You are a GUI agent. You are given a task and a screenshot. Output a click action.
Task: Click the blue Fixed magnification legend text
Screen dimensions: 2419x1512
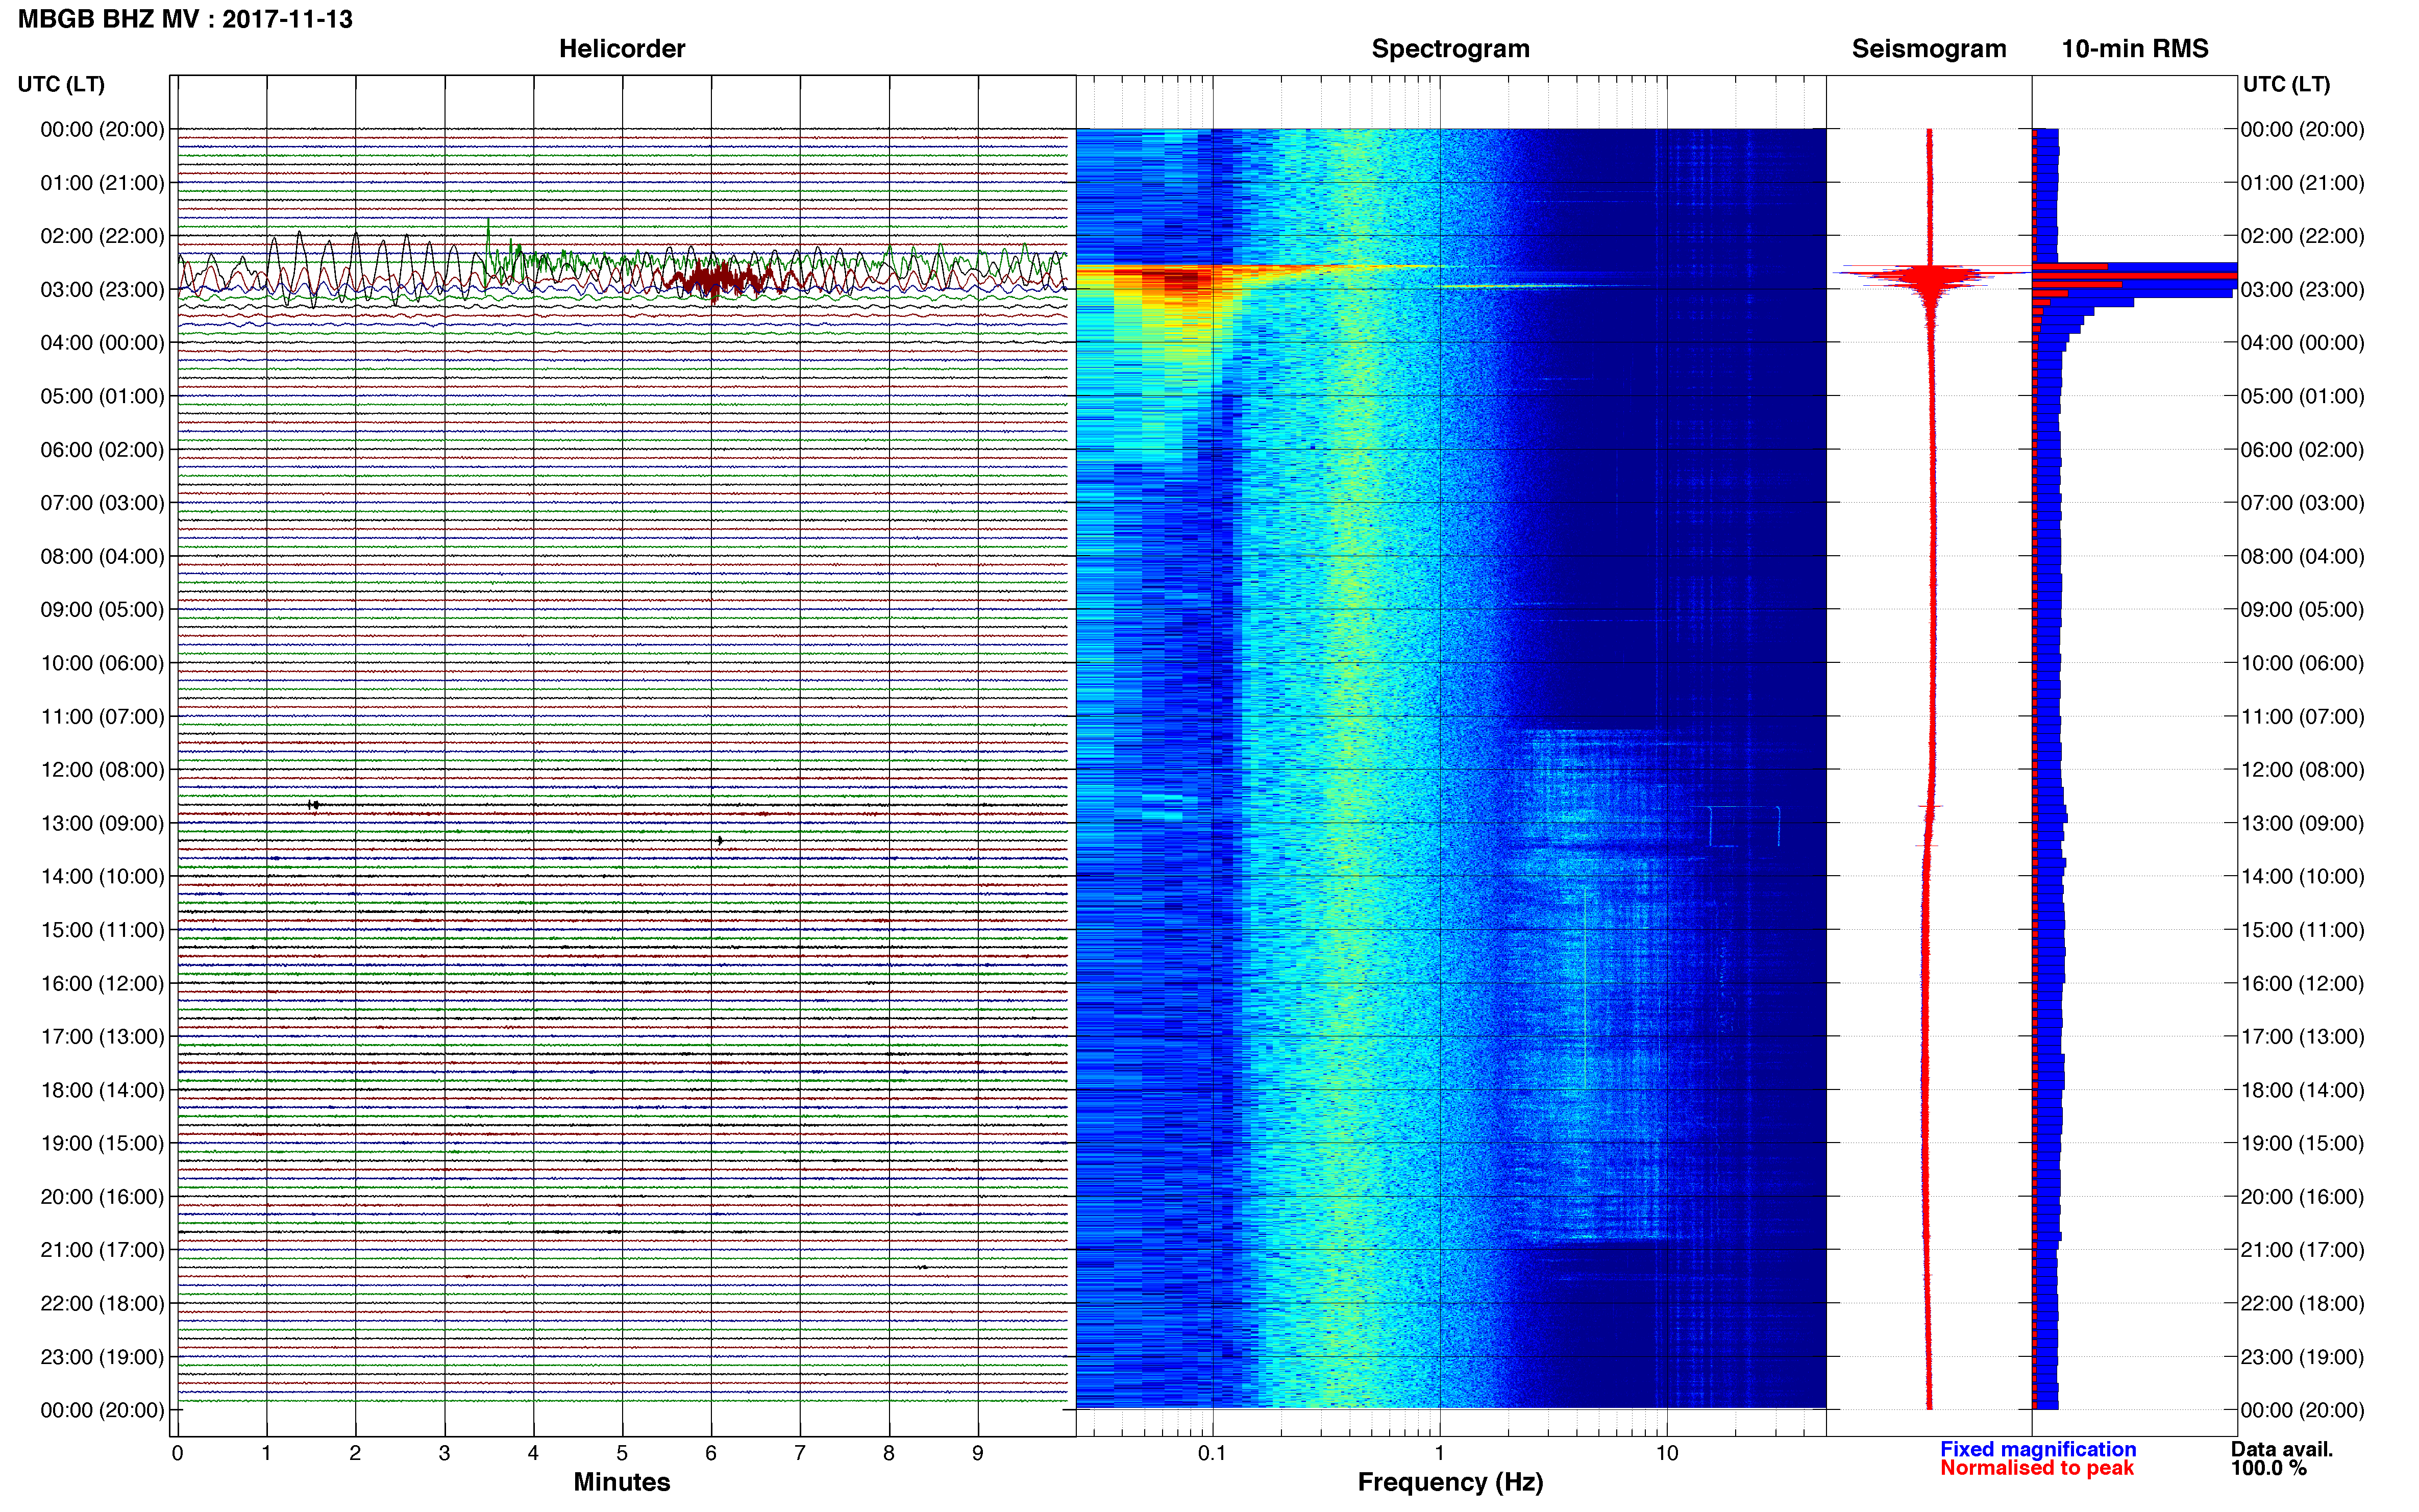[2038, 1449]
